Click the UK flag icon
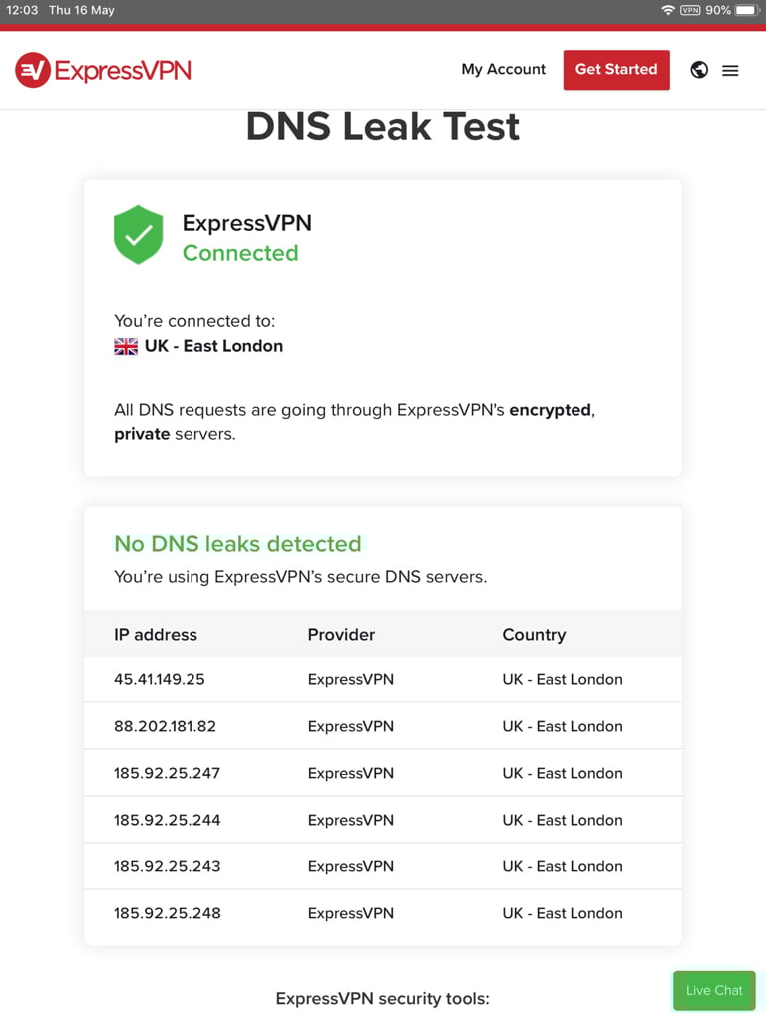This screenshot has width=766, height=1021. [x=126, y=346]
